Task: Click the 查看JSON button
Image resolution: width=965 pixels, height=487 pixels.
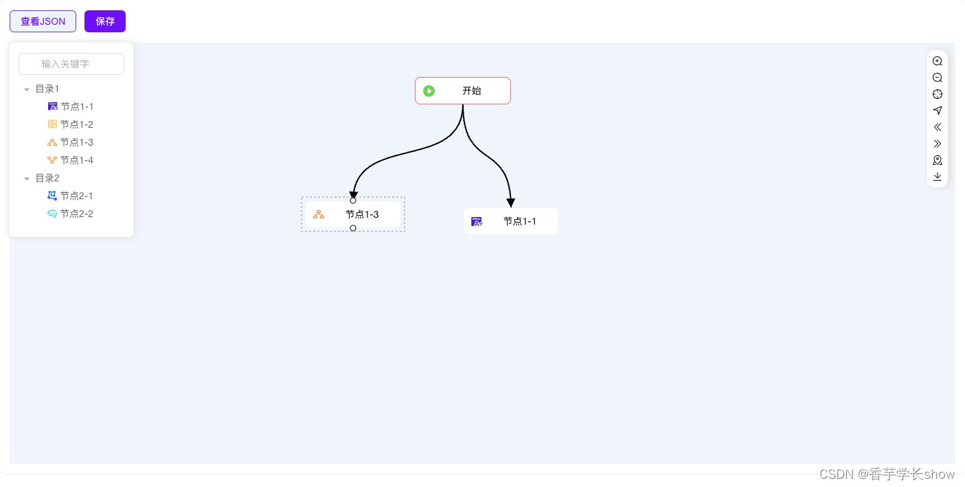Action: [43, 21]
